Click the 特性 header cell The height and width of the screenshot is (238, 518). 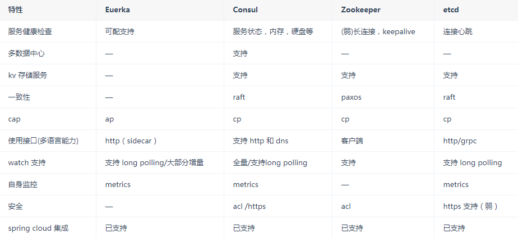pyautogui.click(x=16, y=10)
